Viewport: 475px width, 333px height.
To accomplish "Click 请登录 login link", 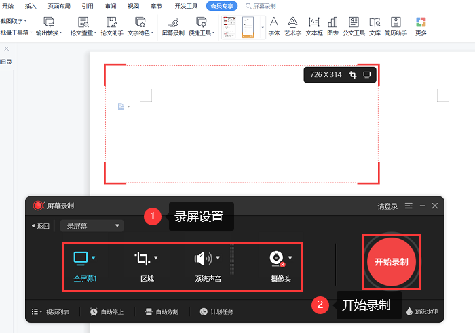I will tap(387, 206).
